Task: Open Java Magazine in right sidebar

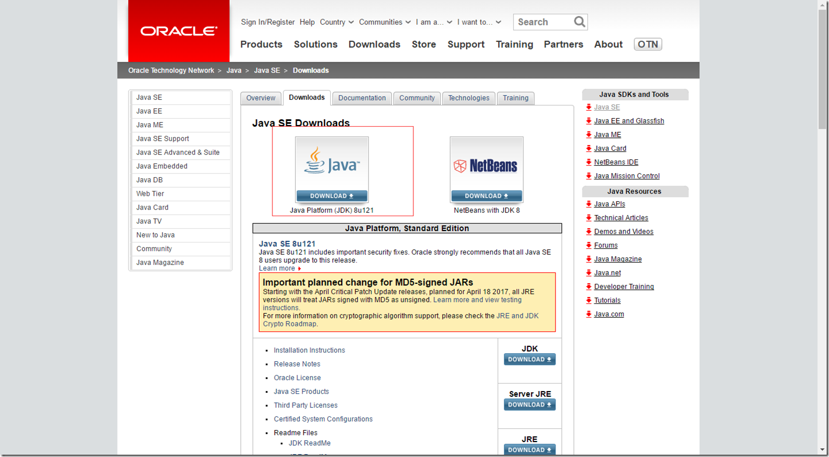Action: 618,259
